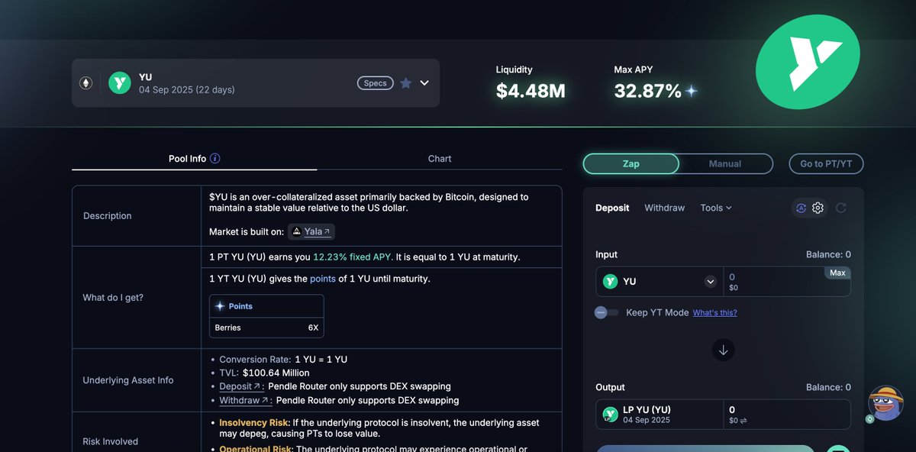Click the input amount field
The width and height of the screenshot is (916, 452).
point(786,281)
